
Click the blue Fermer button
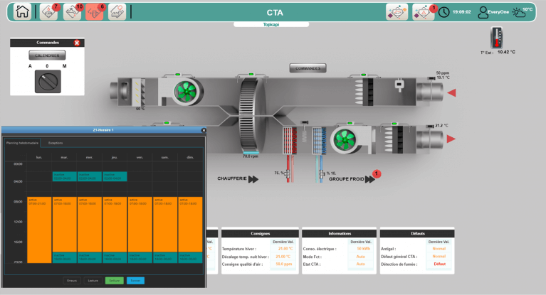point(135,280)
